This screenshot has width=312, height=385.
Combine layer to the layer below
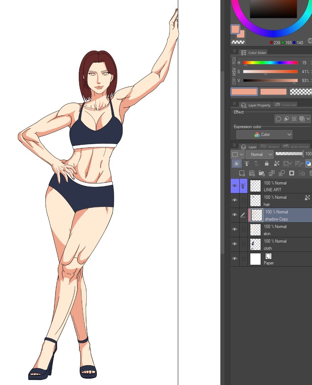(x=281, y=173)
